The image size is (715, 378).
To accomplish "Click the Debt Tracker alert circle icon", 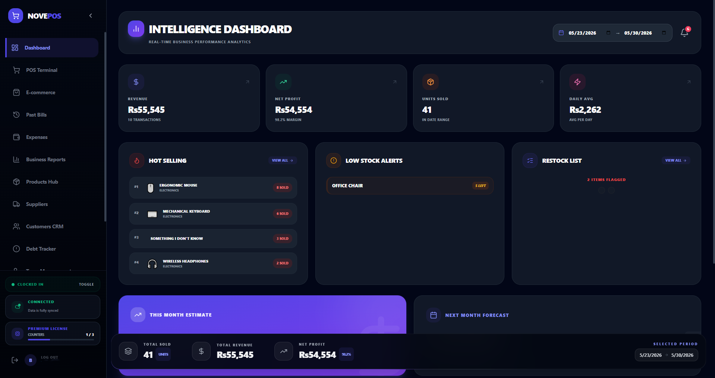I will click(16, 249).
